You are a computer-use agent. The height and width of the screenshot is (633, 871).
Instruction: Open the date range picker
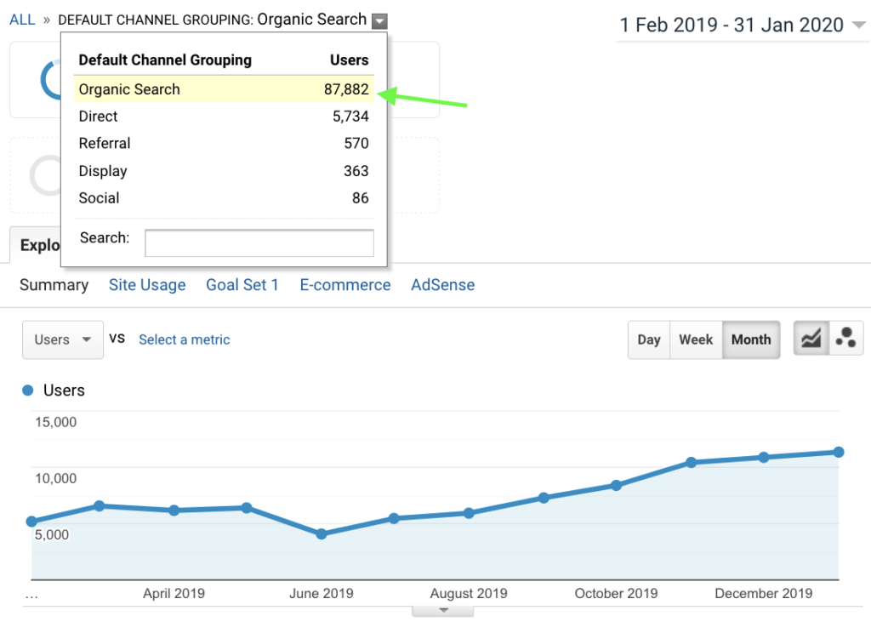coord(742,26)
